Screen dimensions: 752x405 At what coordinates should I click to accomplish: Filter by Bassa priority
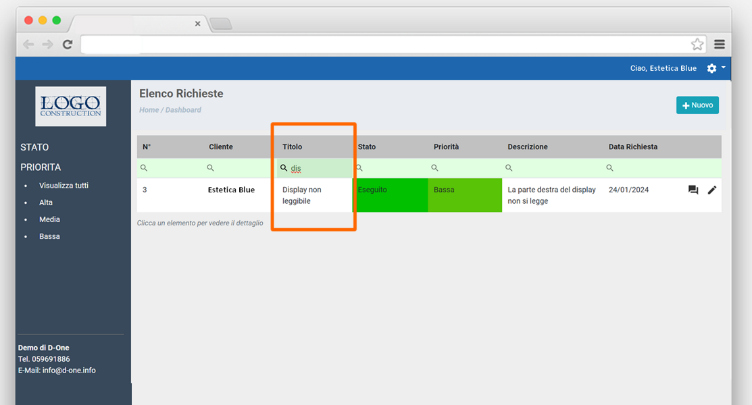click(49, 236)
